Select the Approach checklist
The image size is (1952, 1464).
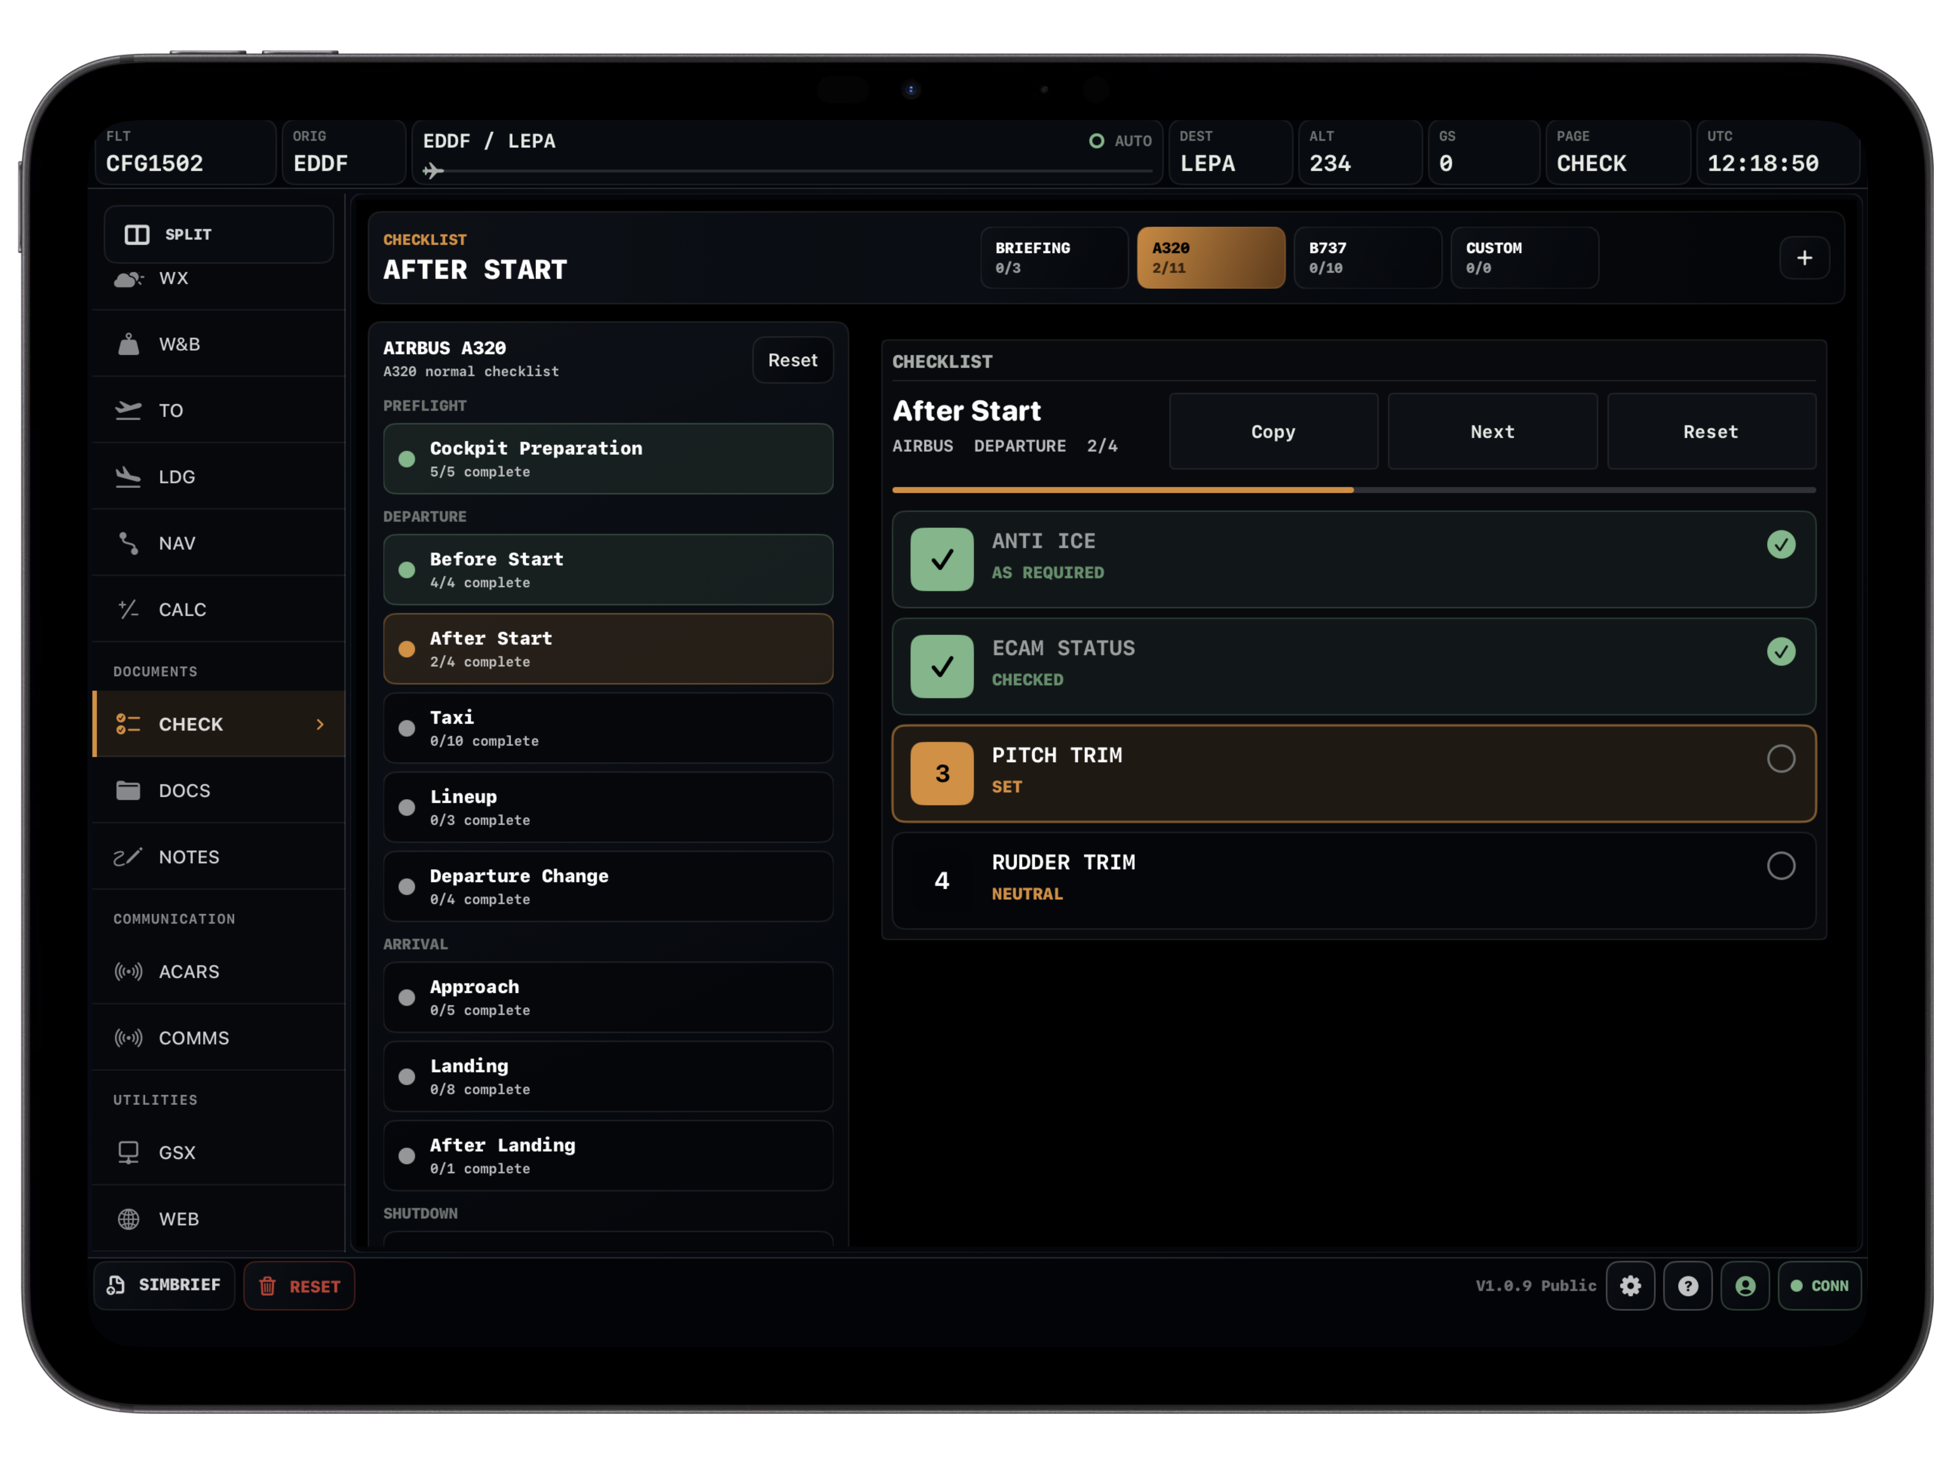point(608,997)
